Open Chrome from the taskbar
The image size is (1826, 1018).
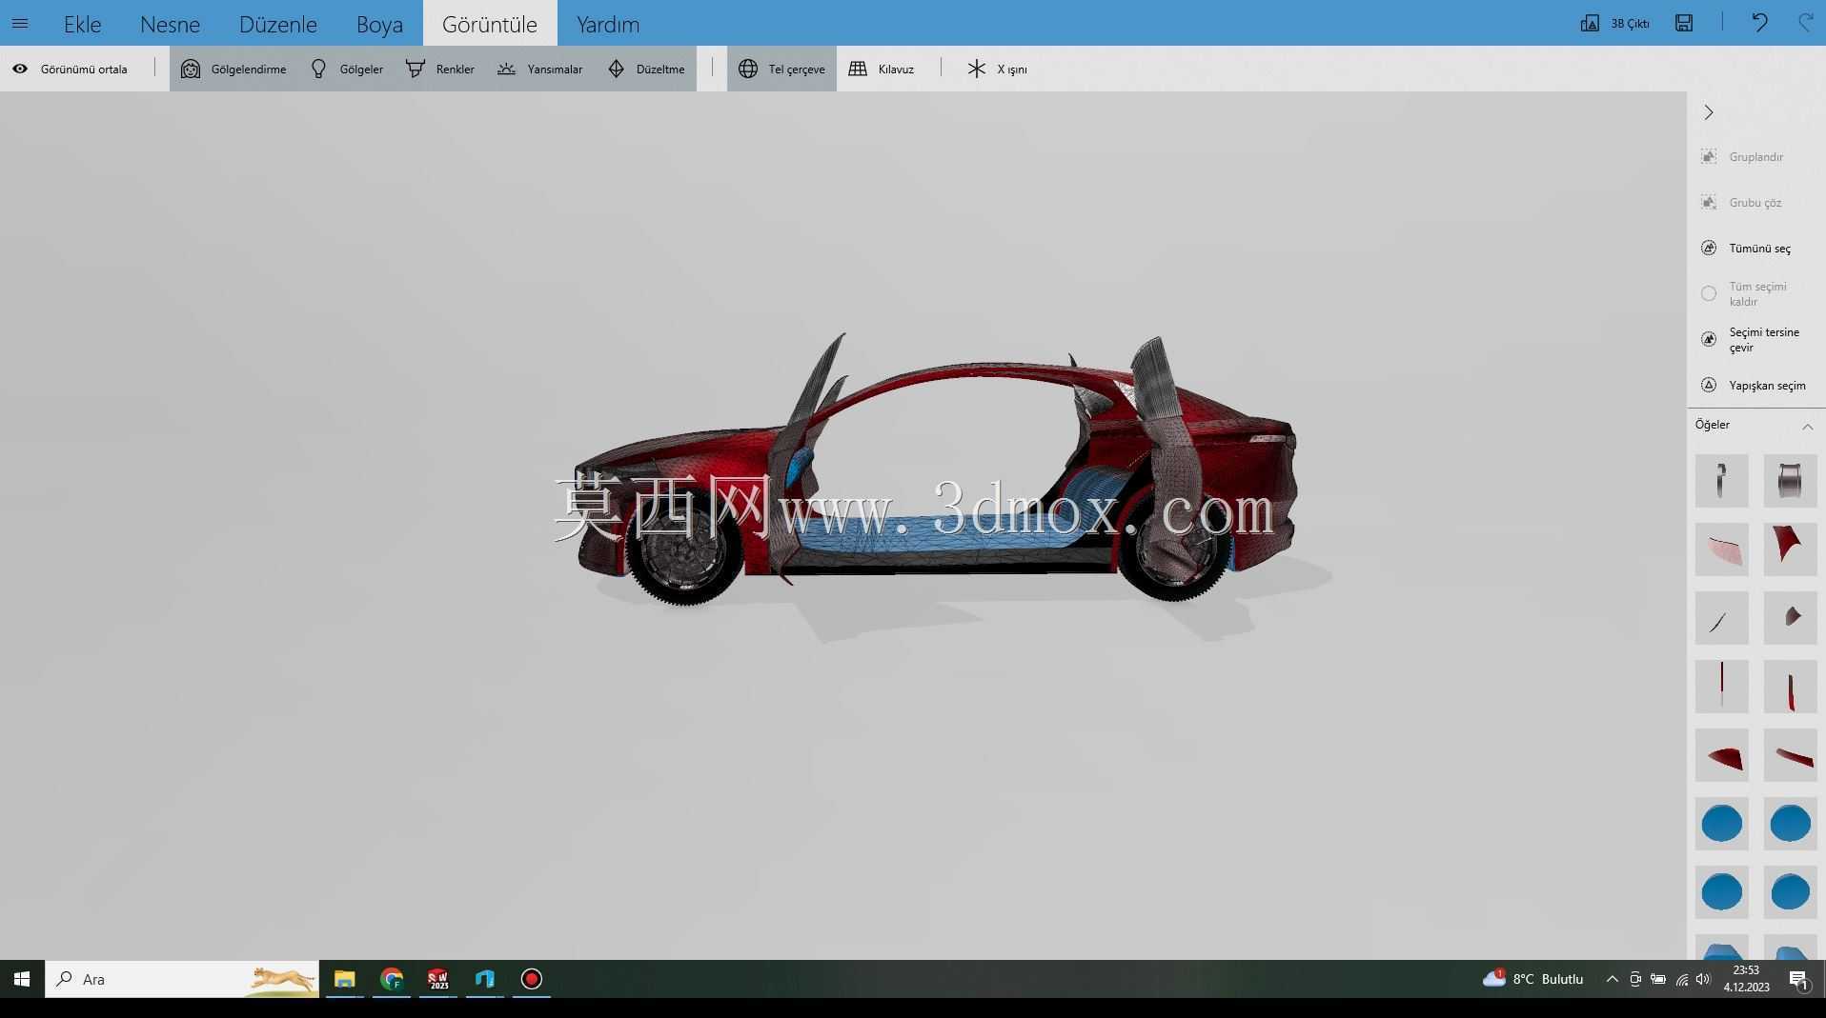click(x=391, y=979)
